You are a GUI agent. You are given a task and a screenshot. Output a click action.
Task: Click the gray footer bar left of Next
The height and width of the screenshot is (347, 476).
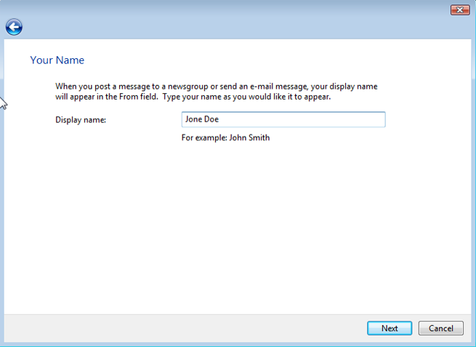(182, 328)
